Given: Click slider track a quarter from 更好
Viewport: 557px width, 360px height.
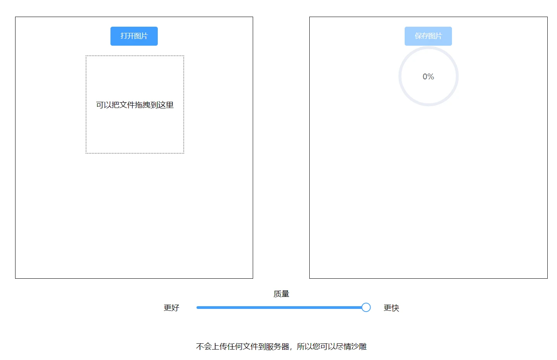Looking at the screenshot, I should [x=239, y=307].
